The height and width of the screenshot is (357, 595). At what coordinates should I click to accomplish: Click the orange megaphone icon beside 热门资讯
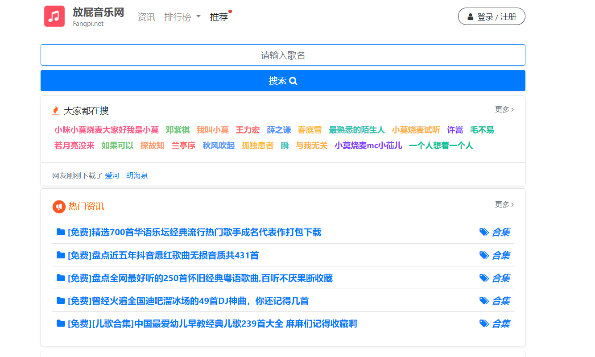59,206
